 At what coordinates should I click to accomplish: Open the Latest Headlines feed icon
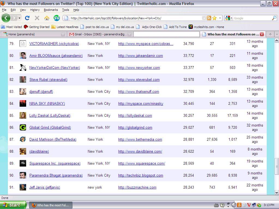tap(53, 27)
